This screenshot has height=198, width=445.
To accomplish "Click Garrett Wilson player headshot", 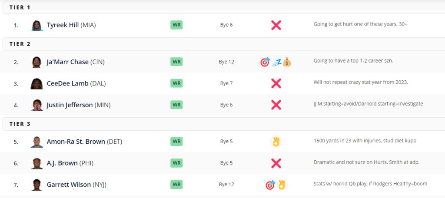I will pos(37,185).
